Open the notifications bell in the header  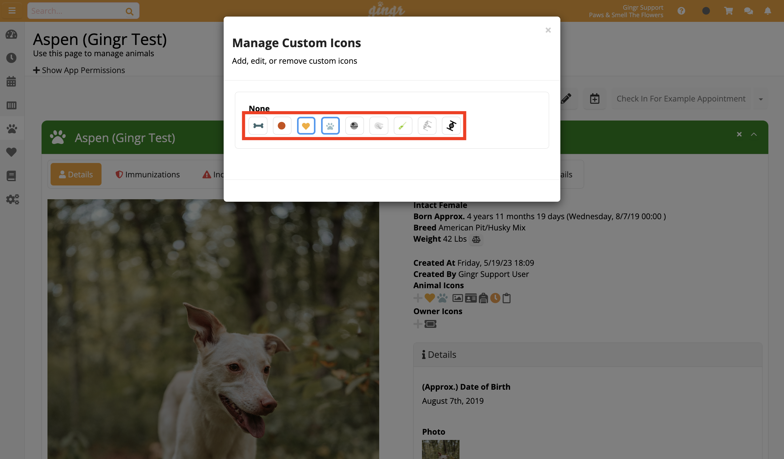(x=767, y=11)
